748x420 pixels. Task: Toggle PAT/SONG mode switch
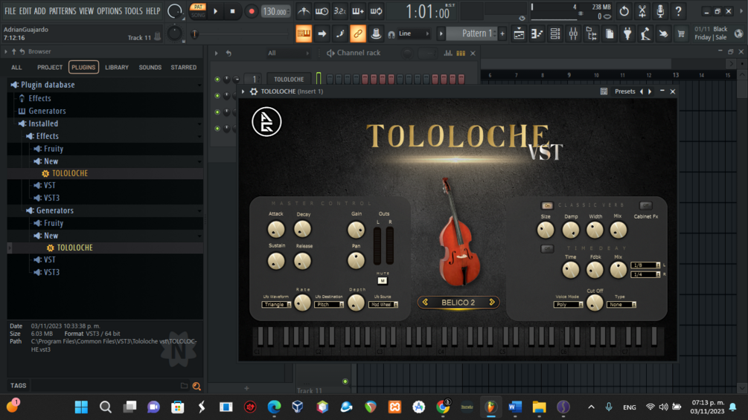[198, 11]
